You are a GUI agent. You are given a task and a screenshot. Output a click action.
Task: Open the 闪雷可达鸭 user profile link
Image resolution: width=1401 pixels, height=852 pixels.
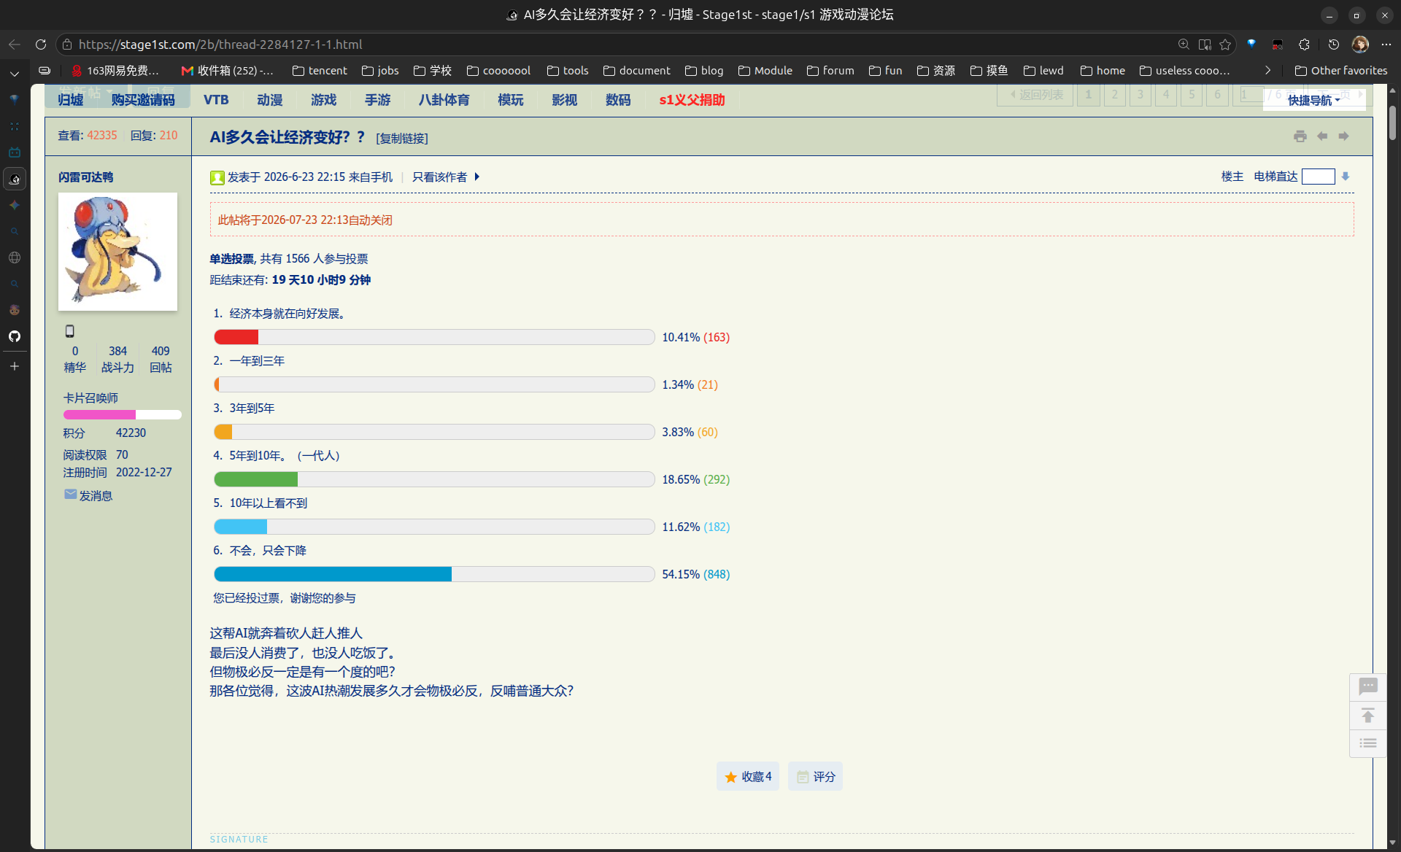coord(85,177)
